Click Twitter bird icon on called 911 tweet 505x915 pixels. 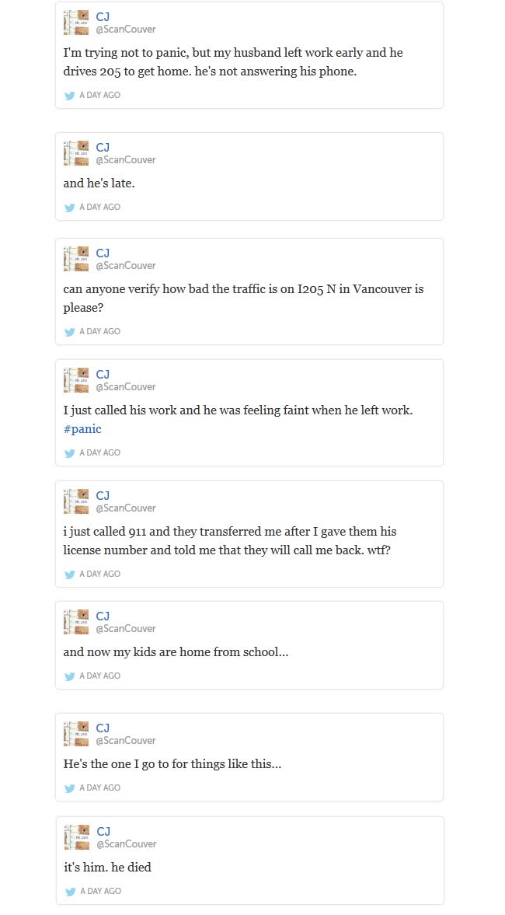pos(70,574)
